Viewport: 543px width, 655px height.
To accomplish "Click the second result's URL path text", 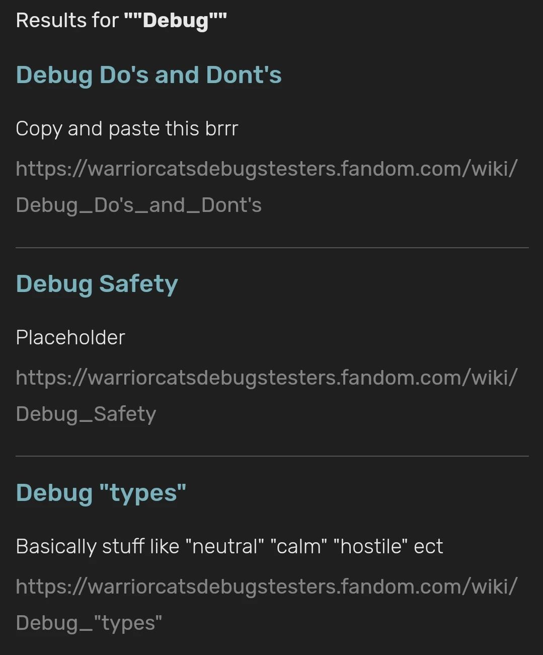I will tap(86, 413).
